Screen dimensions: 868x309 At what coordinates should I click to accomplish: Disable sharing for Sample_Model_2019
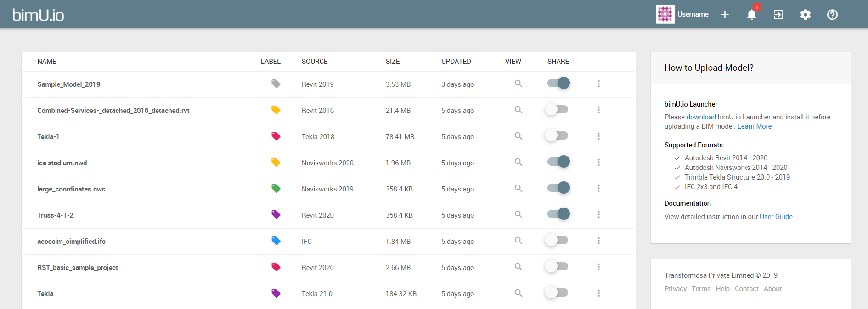[558, 83]
